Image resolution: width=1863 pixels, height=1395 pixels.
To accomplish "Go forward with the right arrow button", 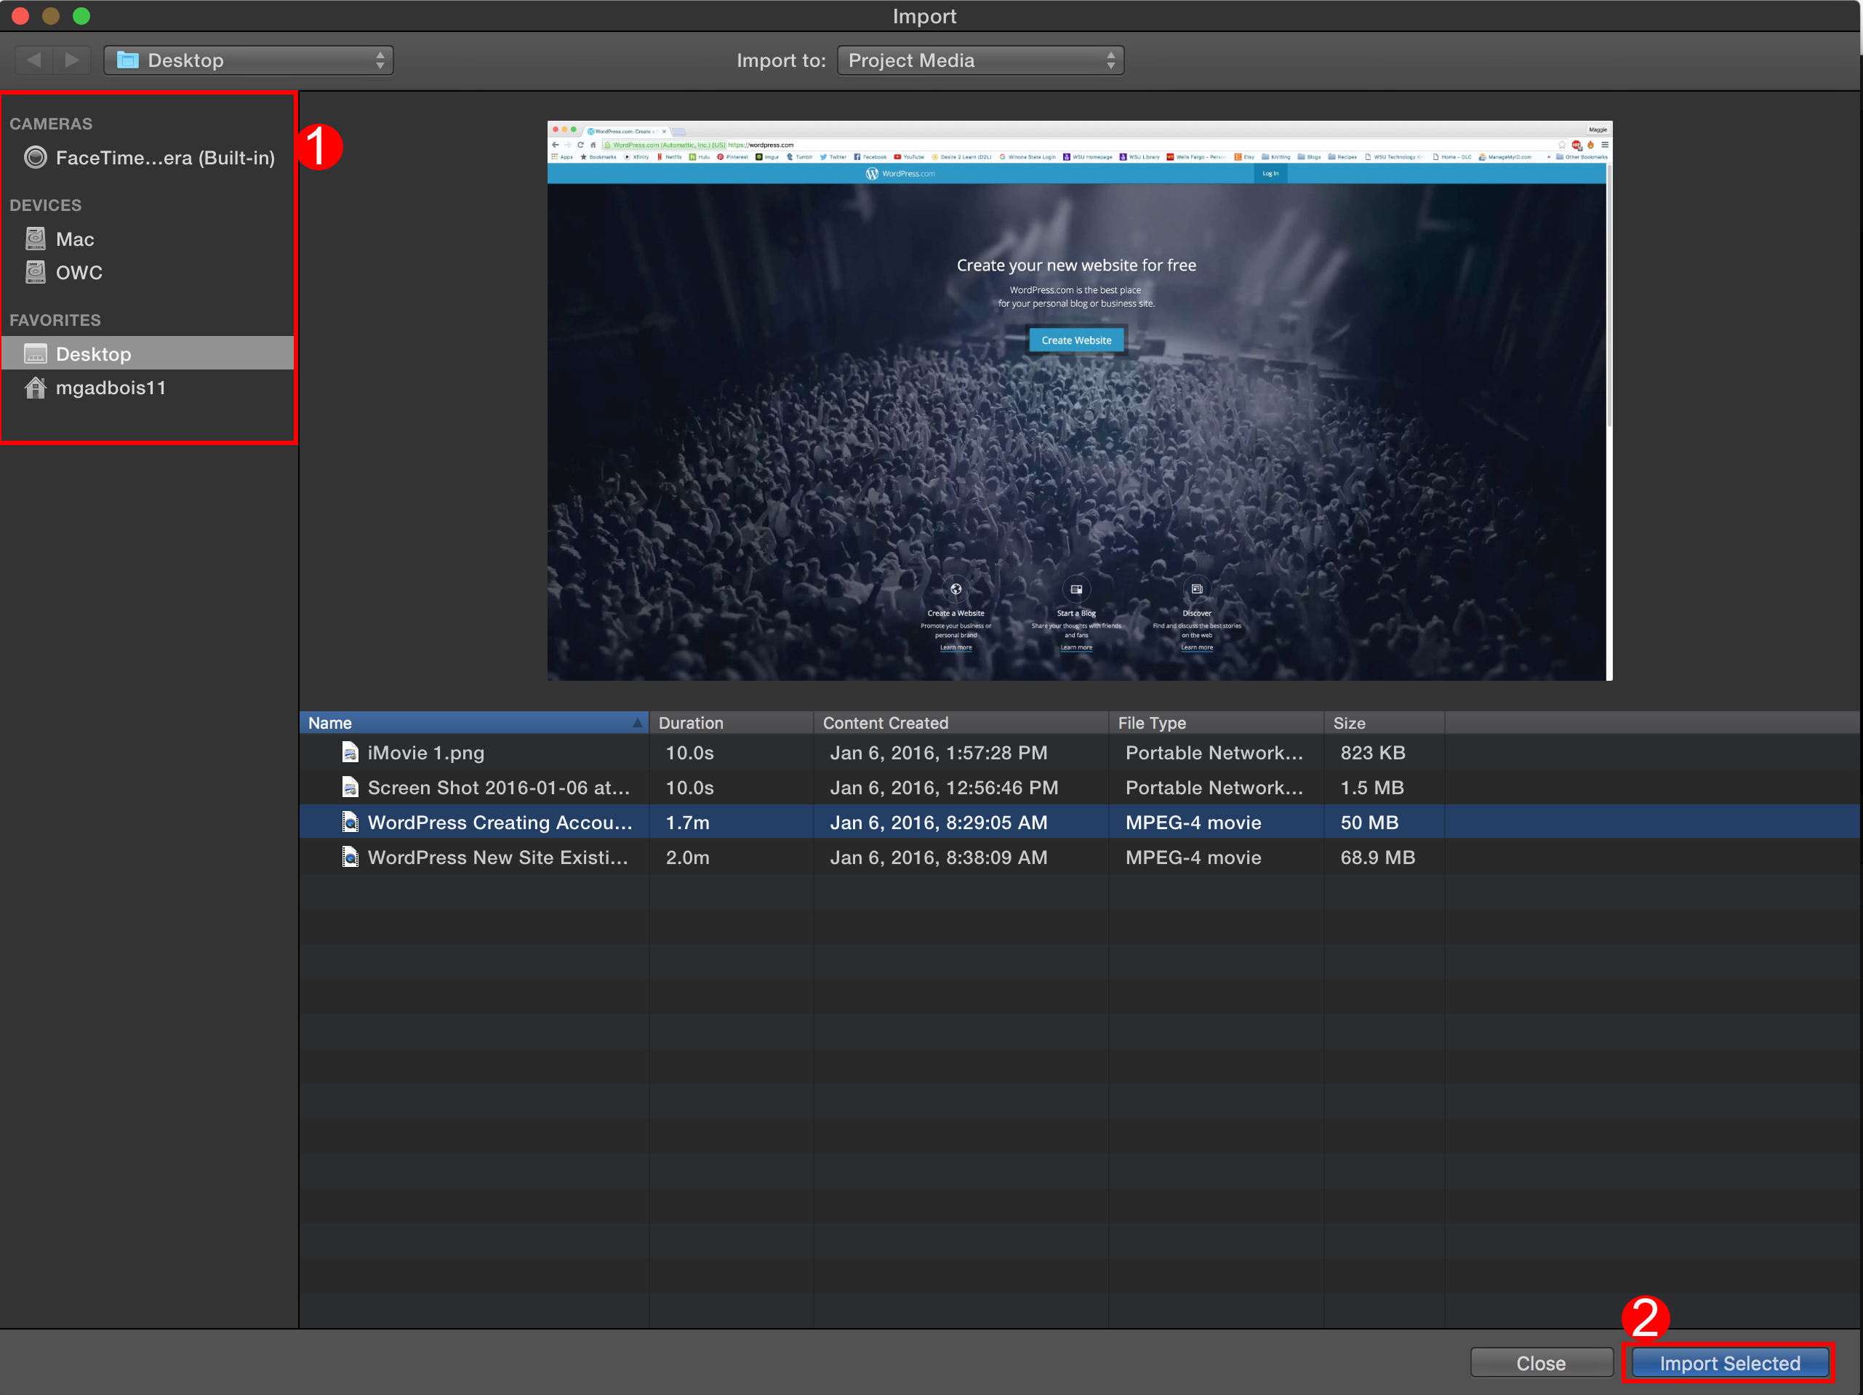I will 73,60.
